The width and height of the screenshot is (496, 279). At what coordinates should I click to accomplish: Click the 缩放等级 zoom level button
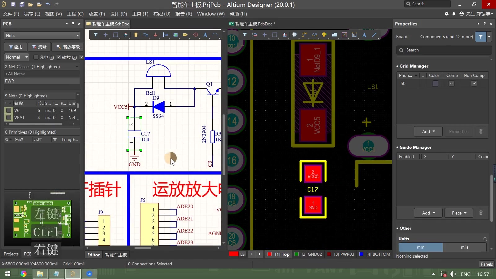68,47
